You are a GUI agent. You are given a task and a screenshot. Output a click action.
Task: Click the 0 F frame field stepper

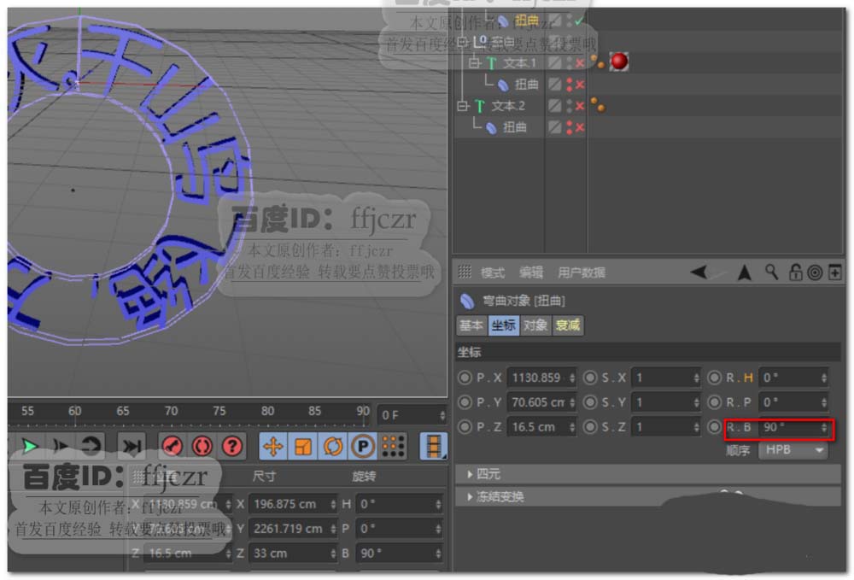tap(442, 415)
